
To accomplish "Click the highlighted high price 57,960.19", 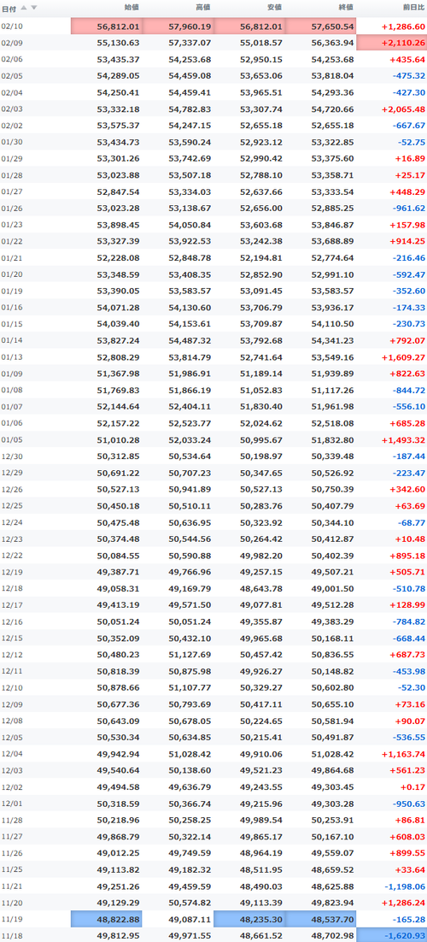I will tap(178, 26).
